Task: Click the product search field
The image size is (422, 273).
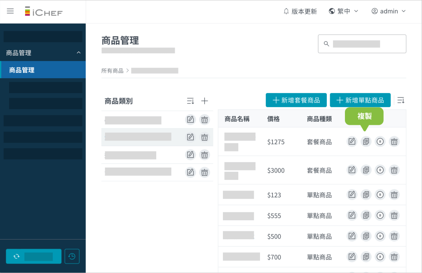Action: click(x=362, y=44)
